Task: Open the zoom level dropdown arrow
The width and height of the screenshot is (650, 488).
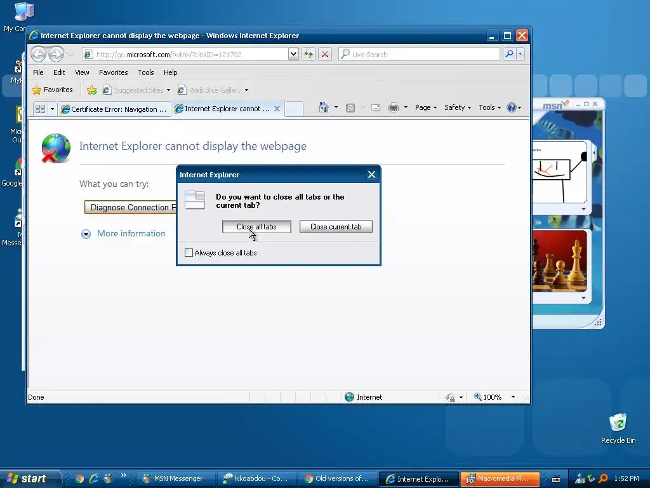Action: tap(513, 397)
